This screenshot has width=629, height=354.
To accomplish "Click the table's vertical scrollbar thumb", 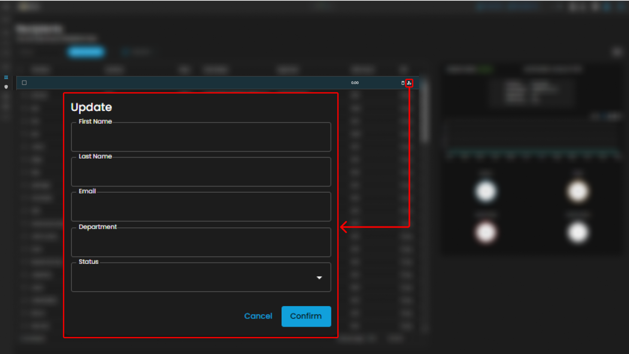I will (424, 112).
